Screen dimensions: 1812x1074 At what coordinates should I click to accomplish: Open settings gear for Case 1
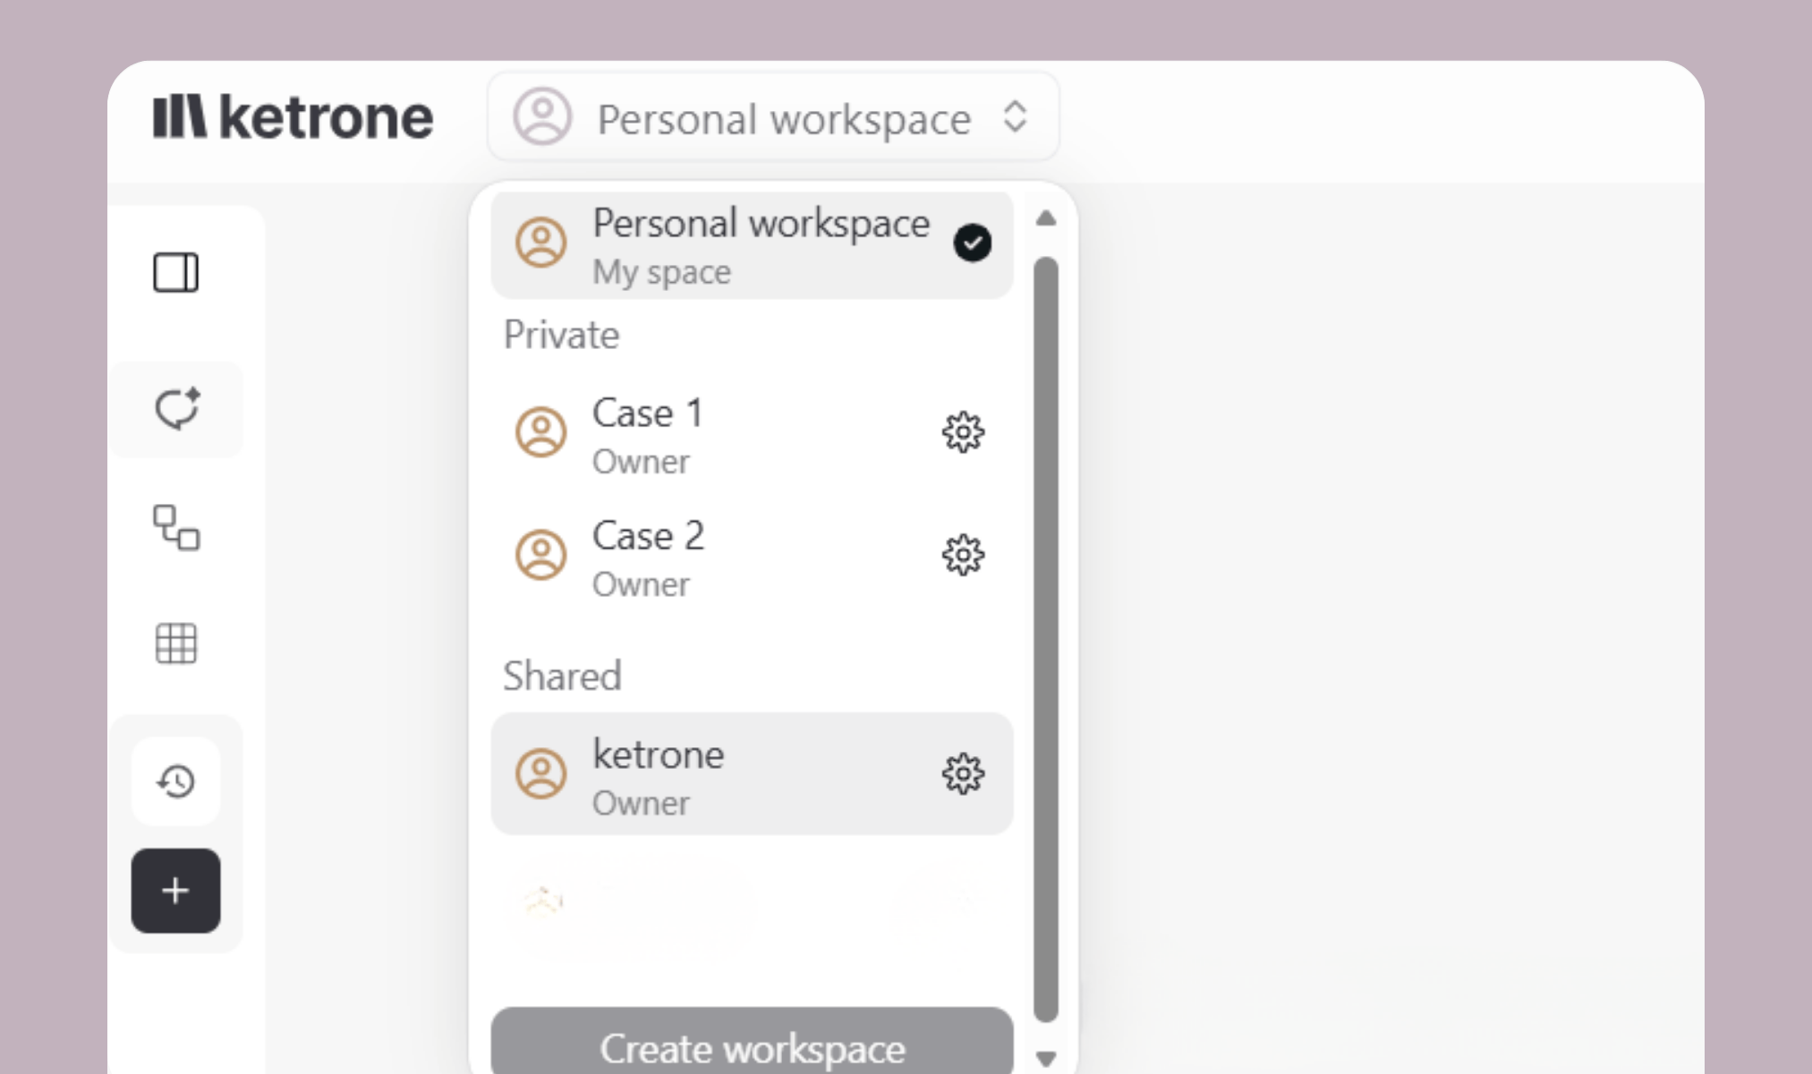(963, 432)
